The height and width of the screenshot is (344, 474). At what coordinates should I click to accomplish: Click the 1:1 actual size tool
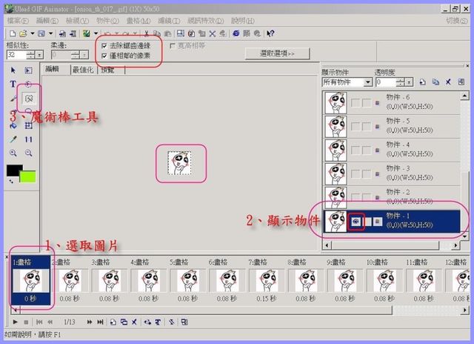[29, 139]
